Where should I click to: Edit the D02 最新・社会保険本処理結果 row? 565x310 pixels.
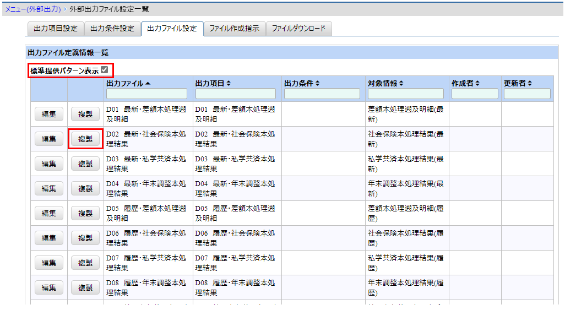[x=49, y=139]
